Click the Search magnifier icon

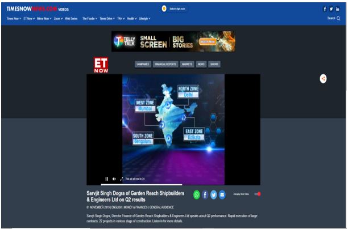tap(338, 18)
